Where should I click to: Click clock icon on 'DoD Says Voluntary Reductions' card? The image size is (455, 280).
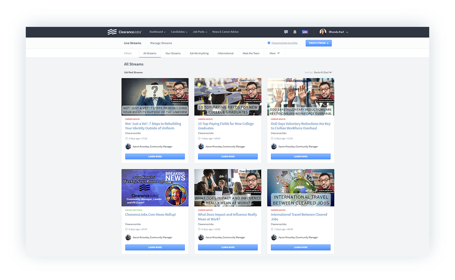272,138
